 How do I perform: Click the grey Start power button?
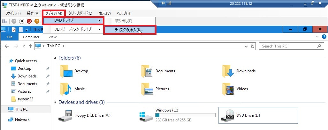(14, 21)
